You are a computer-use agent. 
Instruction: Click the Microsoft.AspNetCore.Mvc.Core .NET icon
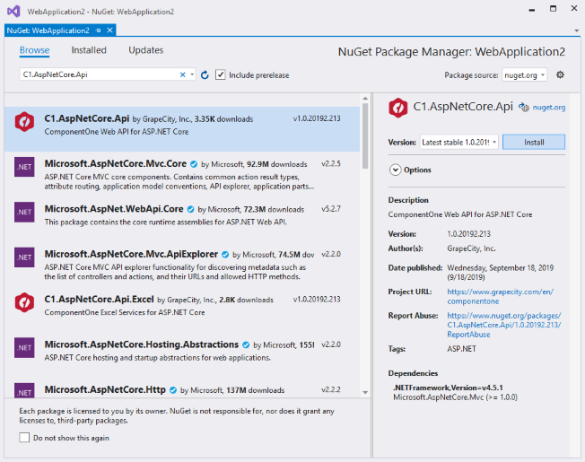tap(24, 168)
